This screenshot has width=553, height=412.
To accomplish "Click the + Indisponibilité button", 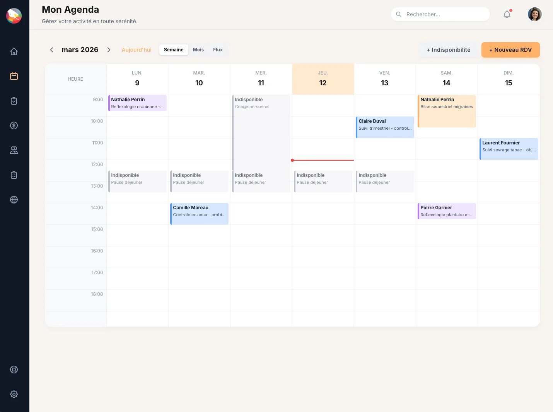I will pos(448,50).
